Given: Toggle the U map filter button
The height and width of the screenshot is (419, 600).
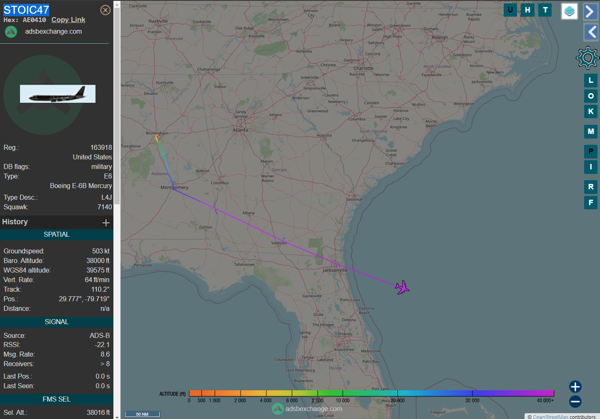Looking at the screenshot, I should [510, 10].
